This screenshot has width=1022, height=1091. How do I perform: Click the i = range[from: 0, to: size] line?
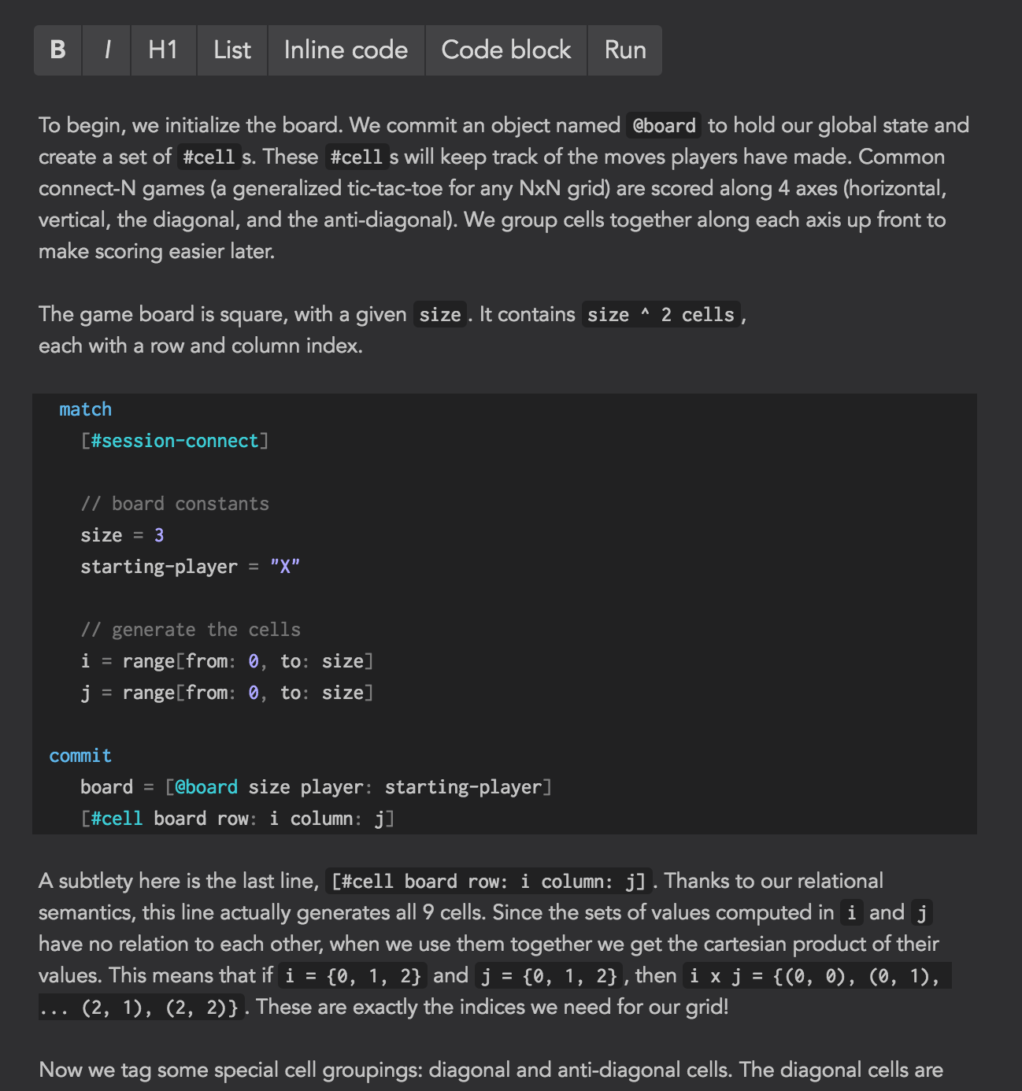228,660
